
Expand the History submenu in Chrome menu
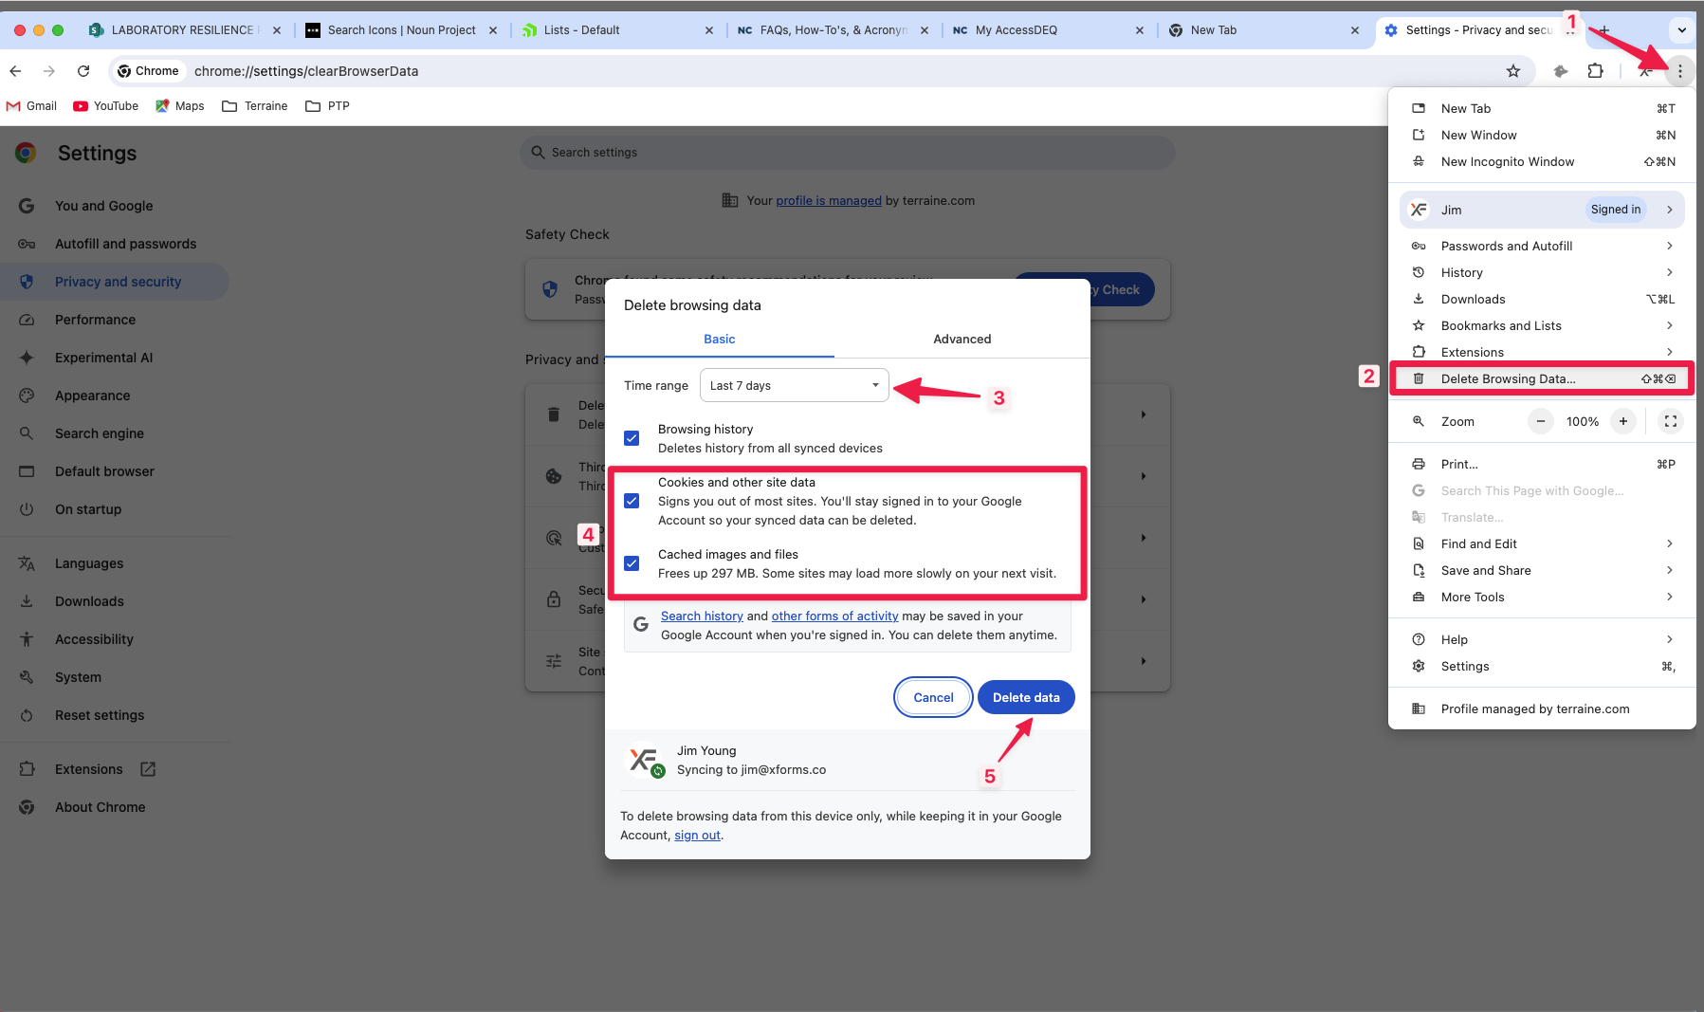(x=1541, y=272)
